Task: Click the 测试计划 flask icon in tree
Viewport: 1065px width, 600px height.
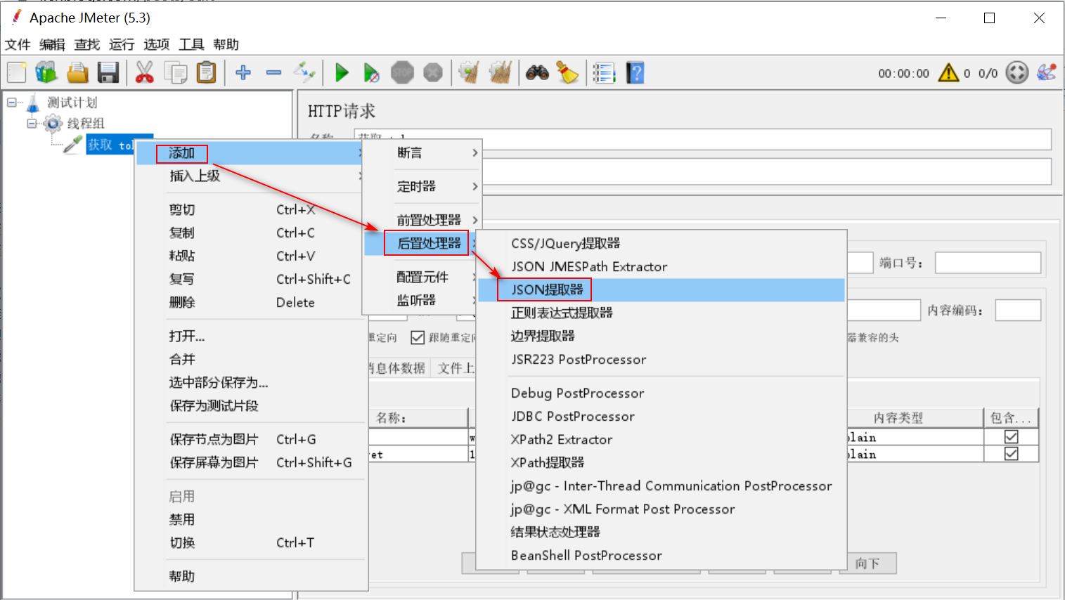Action: pyautogui.click(x=33, y=103)
